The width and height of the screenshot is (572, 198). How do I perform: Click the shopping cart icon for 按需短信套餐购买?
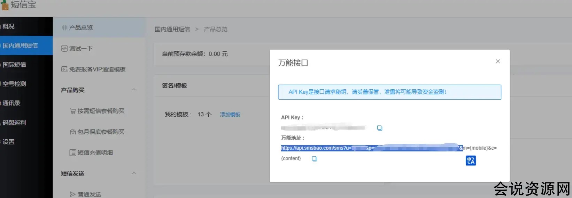[x=73, y=111]
